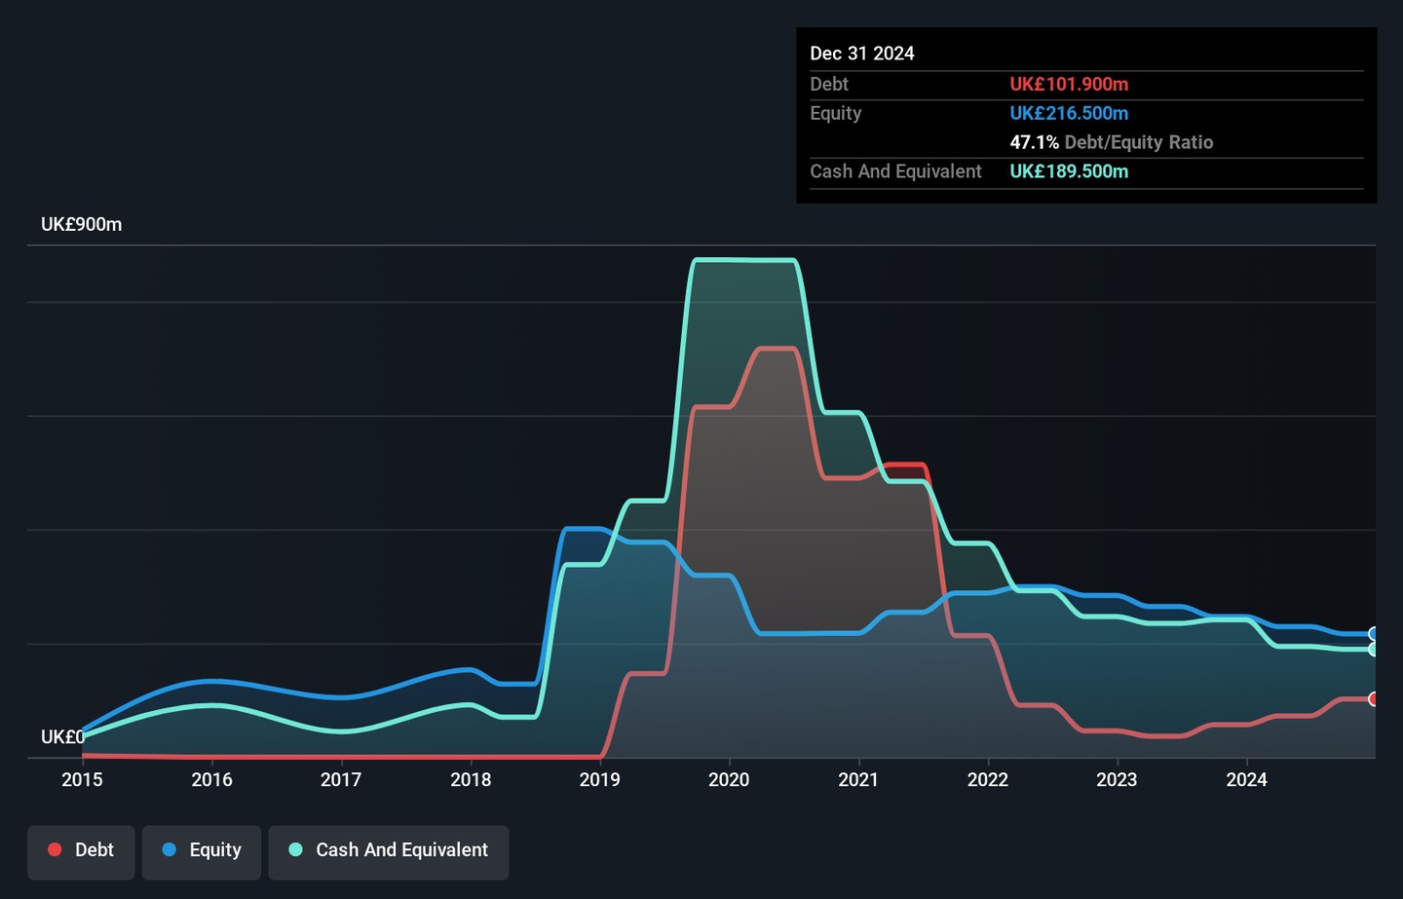1403x899 pixels.
Task: Click the 2021 x-axis label
Action: pos(858,780)
